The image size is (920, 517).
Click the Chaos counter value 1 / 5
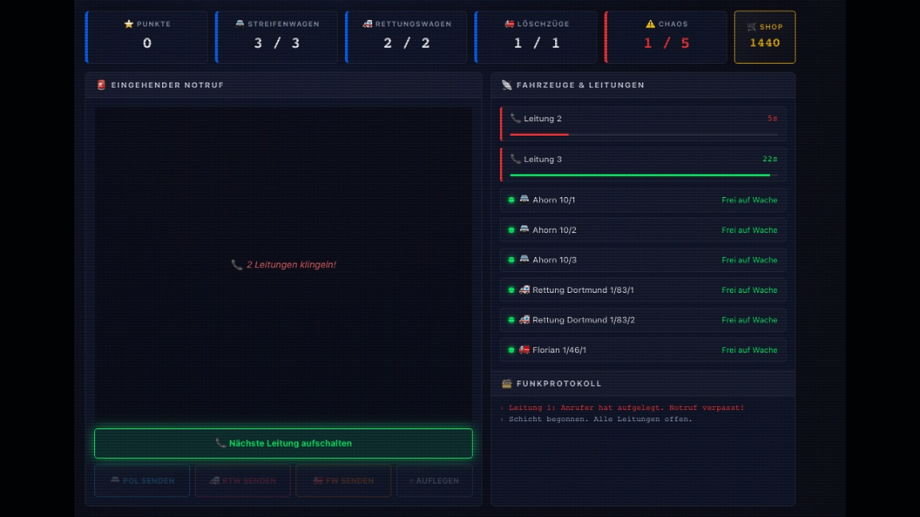point(666,43)
